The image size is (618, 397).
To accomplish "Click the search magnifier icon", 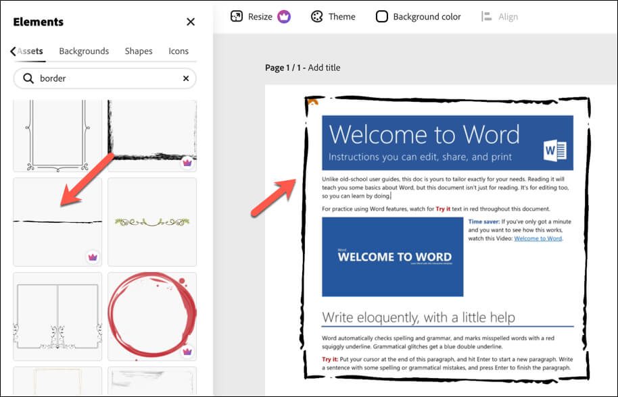I will [x=28, y=78].
